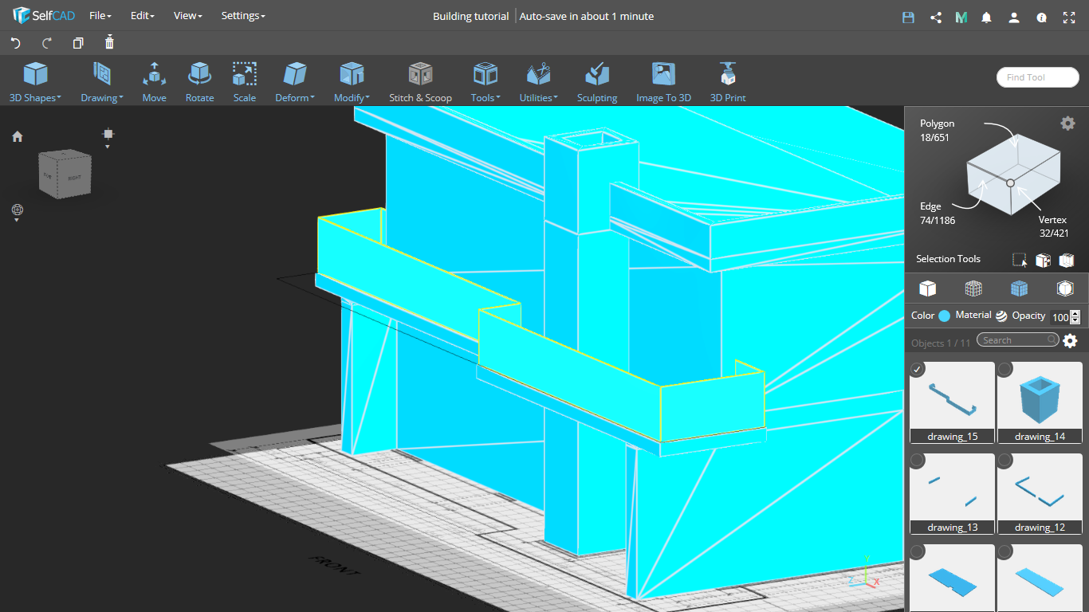Click the Opacity value field
Image resolution: width=1089 pixels, height=612 pixels.
coord(1060,317)
